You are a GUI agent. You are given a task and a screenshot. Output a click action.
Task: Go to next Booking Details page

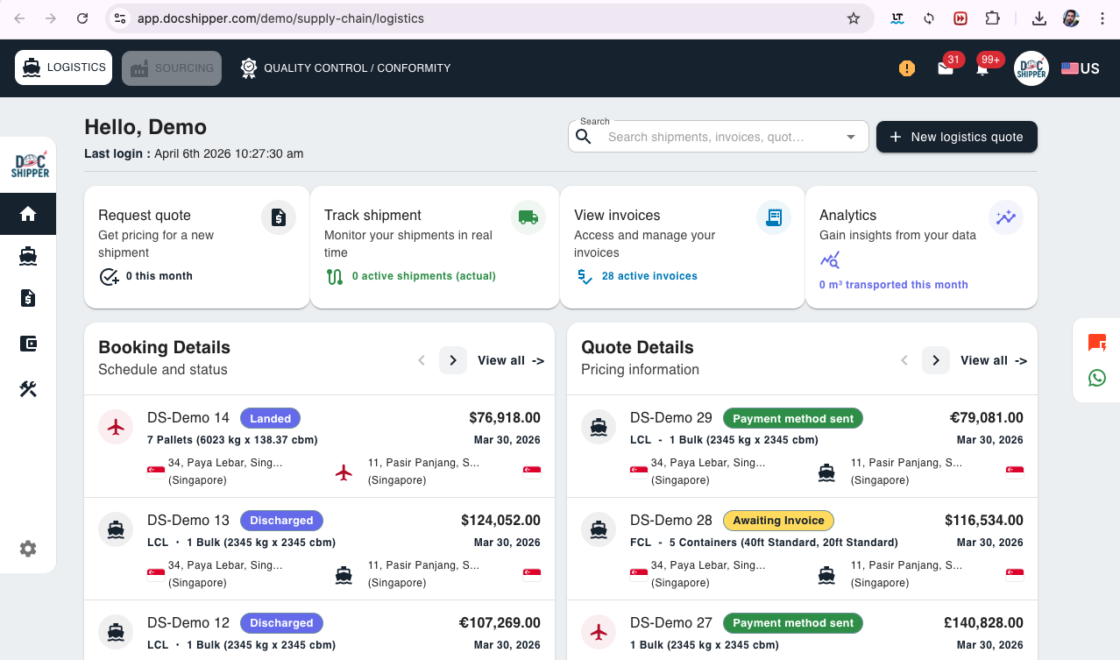pyautogui.click(x=453, y=360)
